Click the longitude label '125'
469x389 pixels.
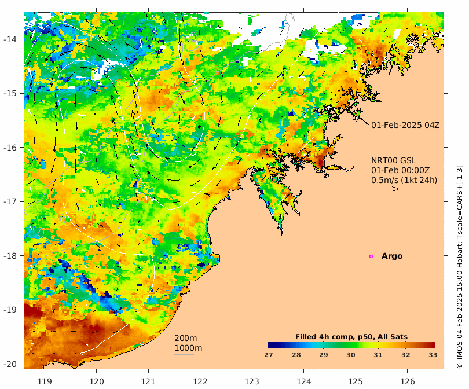356,381
